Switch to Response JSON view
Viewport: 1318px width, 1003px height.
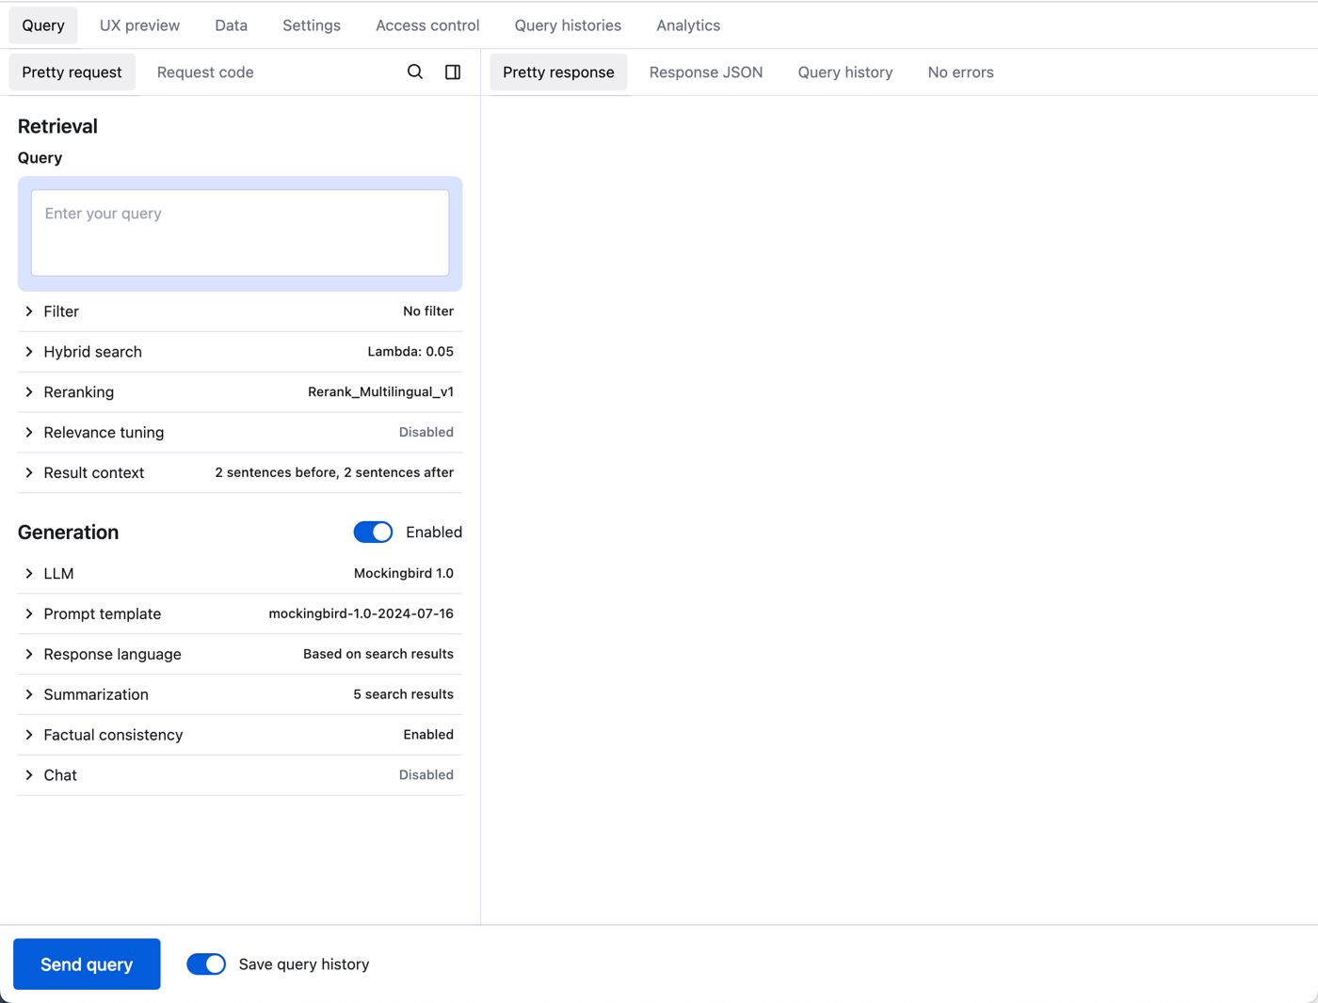(x=705, y=72)
